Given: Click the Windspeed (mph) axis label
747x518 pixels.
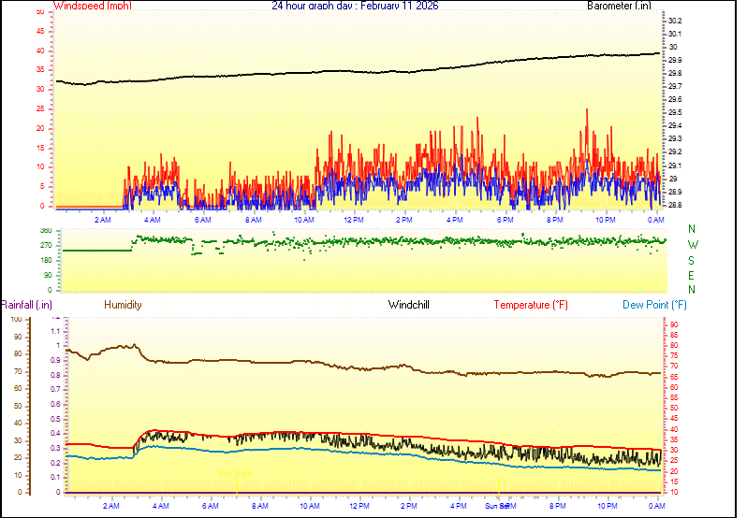Looking at the screenshot, I should (93, 6).
